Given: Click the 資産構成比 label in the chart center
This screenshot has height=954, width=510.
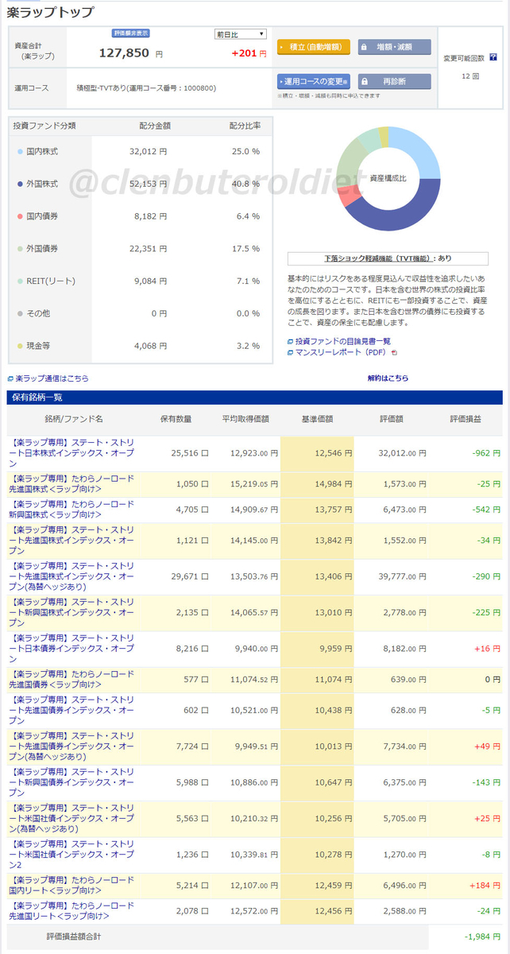Looking at the screenshot, I should click(x=388, y=179).
